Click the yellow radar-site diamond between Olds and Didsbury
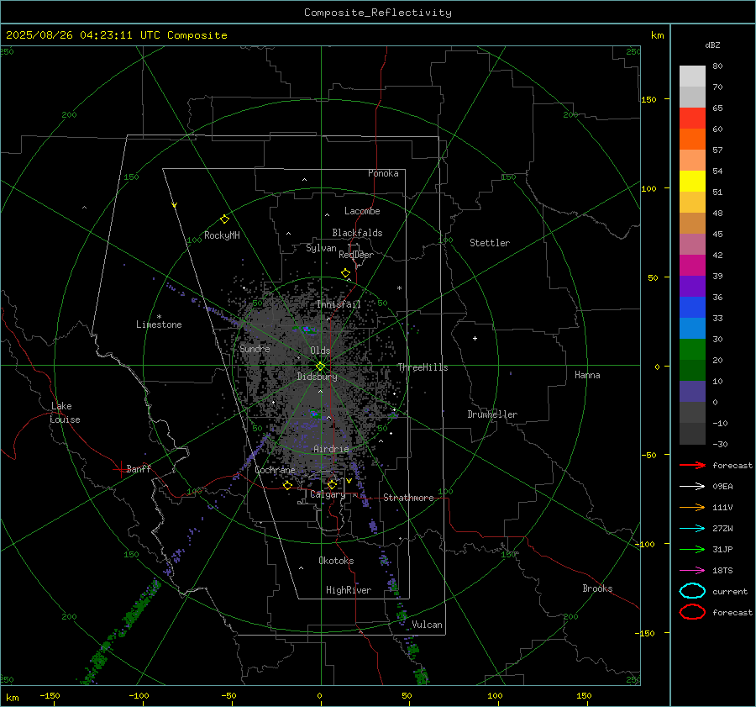Viewport: 756px width, 707px height. tap(320, 367)
